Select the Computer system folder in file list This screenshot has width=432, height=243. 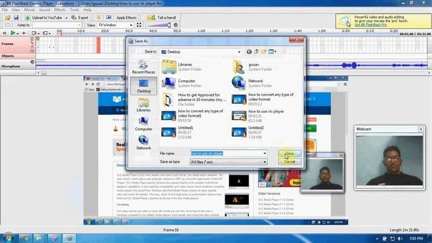pyautogui.click(x=182, y=83)
